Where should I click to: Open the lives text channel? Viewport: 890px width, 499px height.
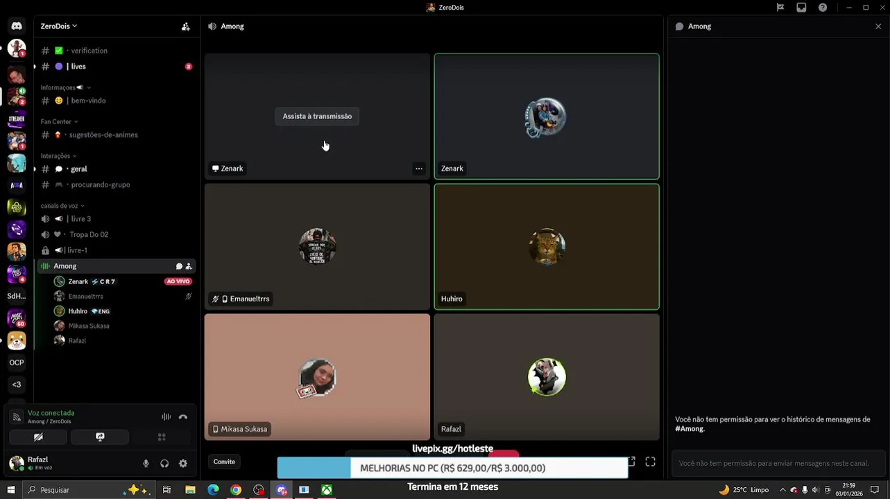coord(116,67)
